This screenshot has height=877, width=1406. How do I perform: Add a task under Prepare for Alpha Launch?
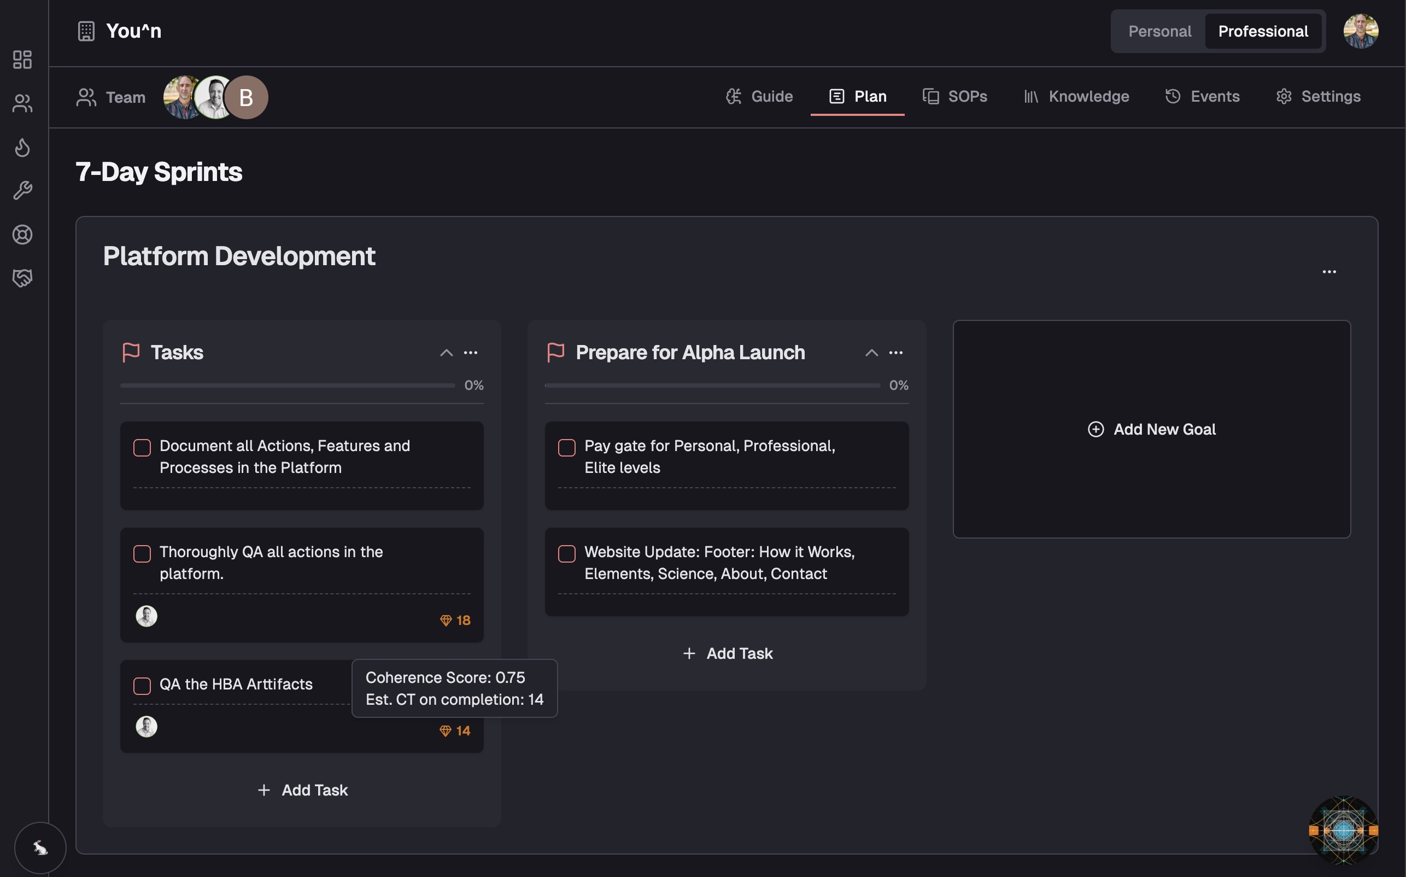(727, 653)
